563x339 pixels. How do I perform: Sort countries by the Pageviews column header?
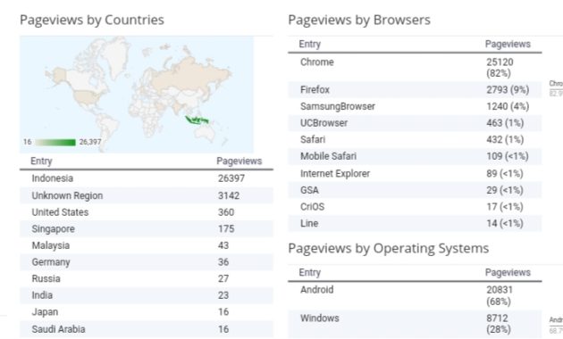(x=239, y=161)
